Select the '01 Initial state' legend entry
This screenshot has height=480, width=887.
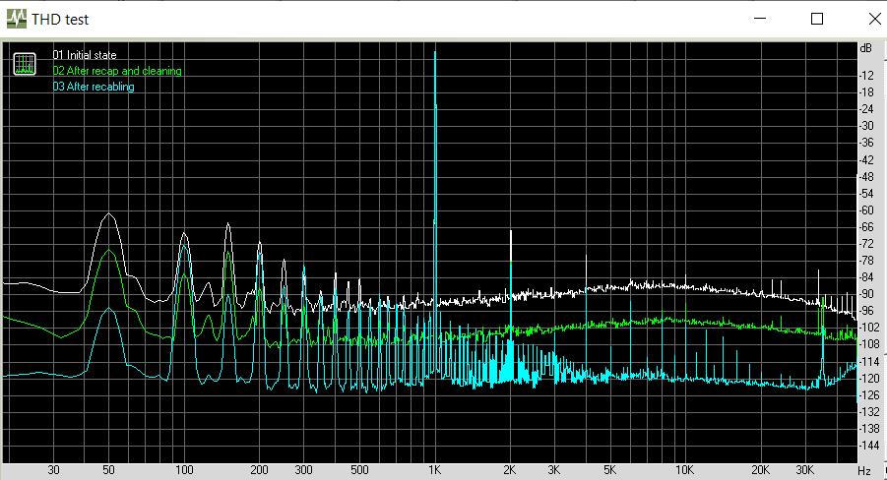point(85,55)
